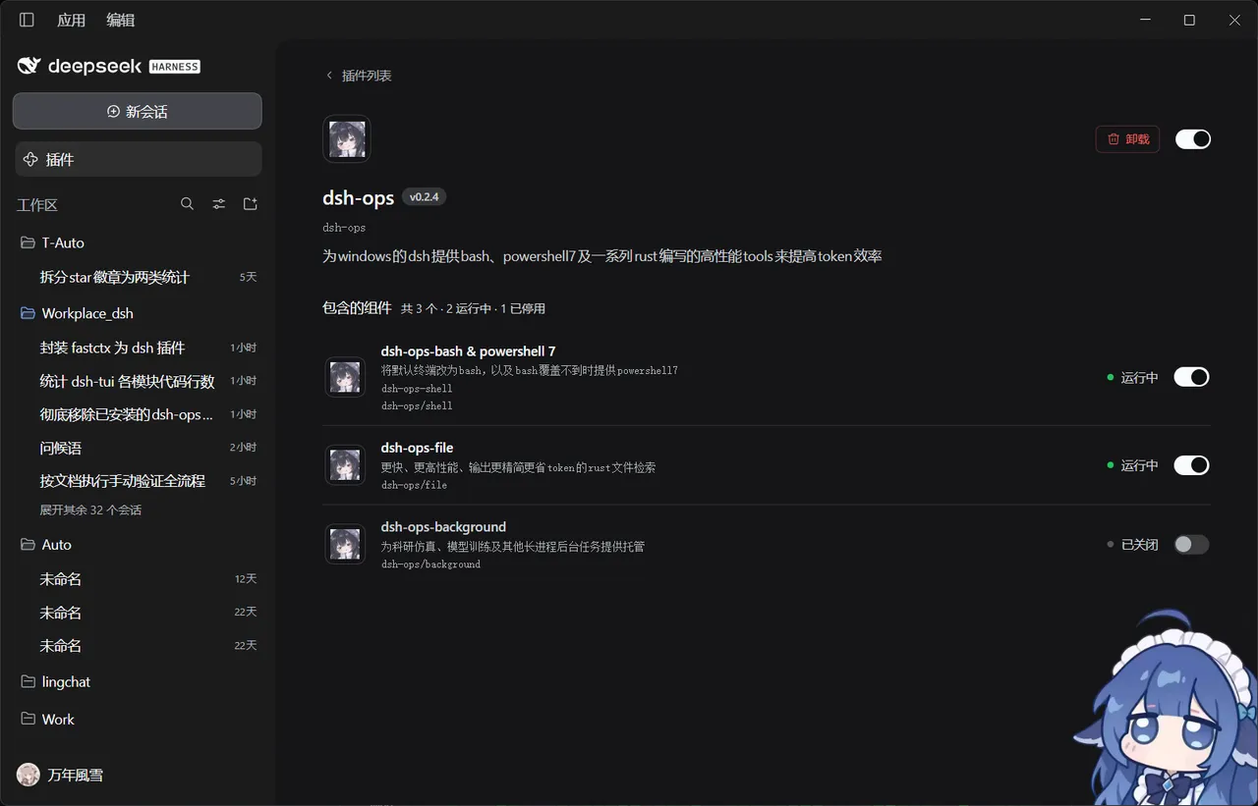Click the dsh-ops-file component icon
Screen dimensions: 1258x806
pos(345,464)
